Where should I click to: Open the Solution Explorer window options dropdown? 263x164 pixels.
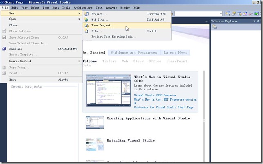tap(254, 21)
